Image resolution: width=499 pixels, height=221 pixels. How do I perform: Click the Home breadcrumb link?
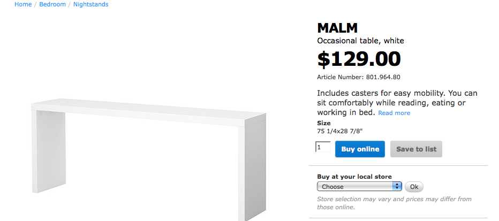23,4
